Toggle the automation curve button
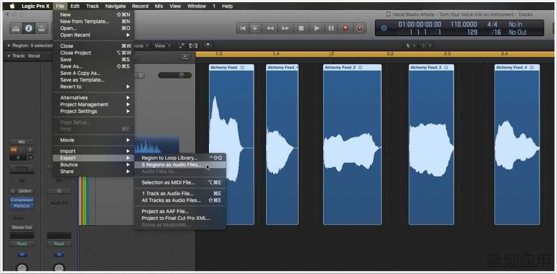 (x=182, y=46)
